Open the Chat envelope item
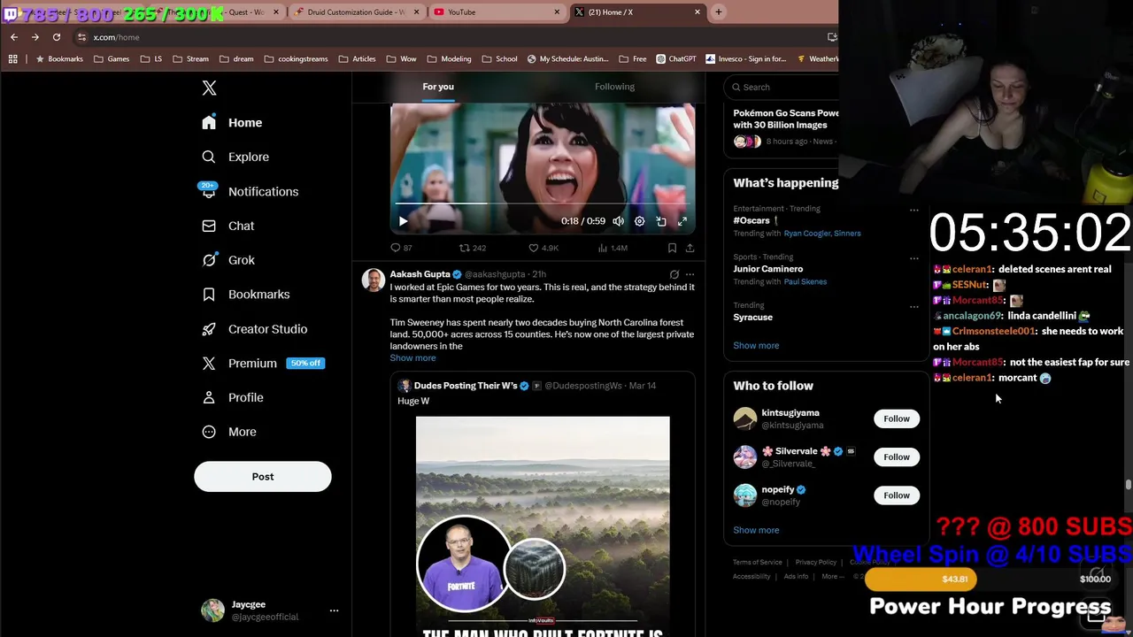 tap(227, 226)
